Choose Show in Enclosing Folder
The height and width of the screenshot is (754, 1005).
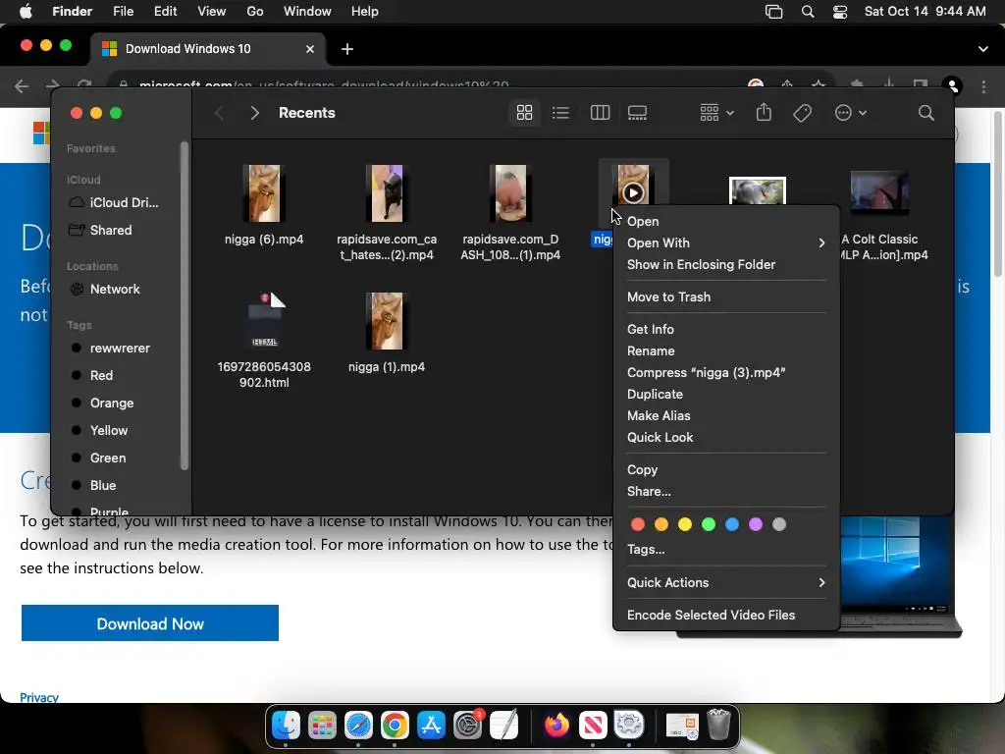(725, 265)
